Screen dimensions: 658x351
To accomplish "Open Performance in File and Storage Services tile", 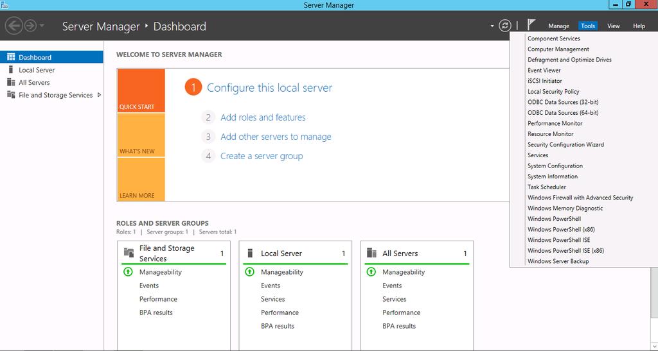I will (x=158, y=299).
